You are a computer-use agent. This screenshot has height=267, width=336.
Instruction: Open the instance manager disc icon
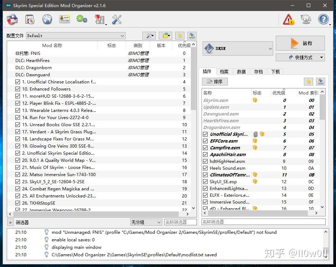tap(30, 20)
